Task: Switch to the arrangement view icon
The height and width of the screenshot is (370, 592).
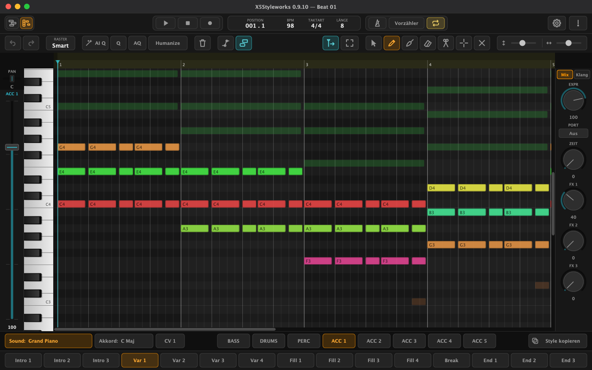Action: [12, 23]
